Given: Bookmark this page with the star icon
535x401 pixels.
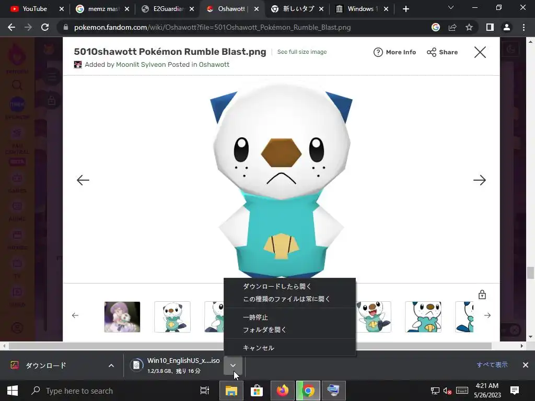Looking at the screenshot, I should point(469,27).
